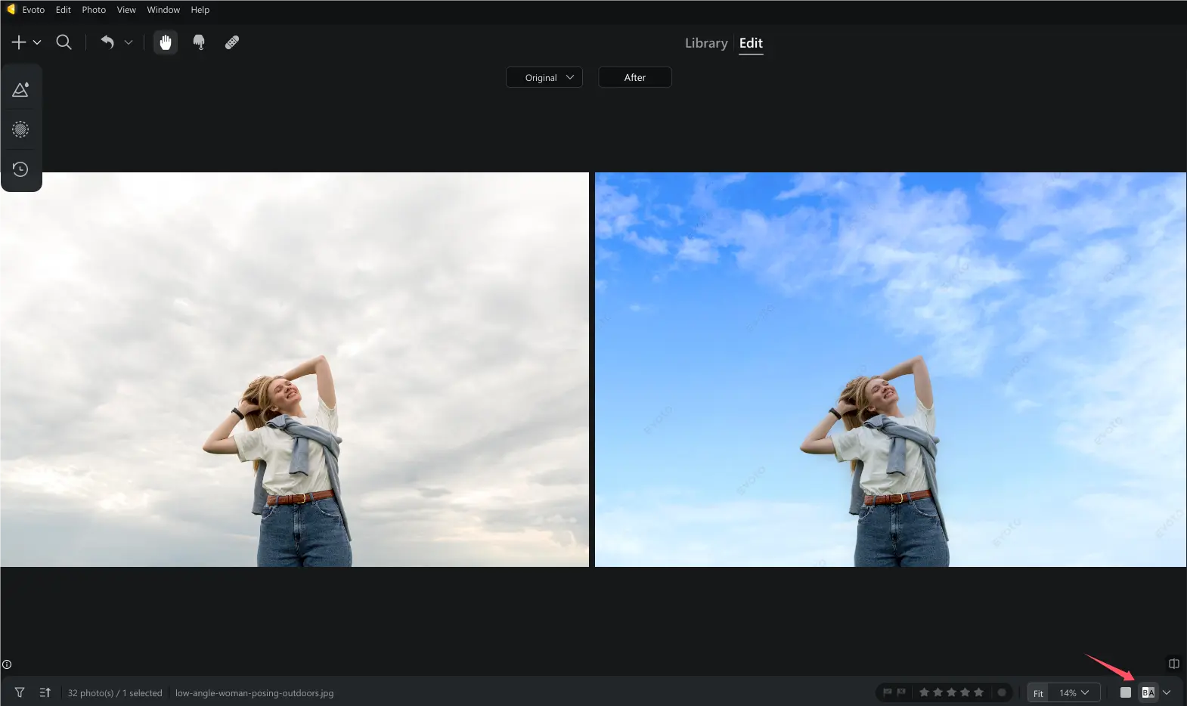Open the 14% zoom level dropdown
Image resolution: width=1187 pixels, height=706 pixels.
[x=1074, y=693]
